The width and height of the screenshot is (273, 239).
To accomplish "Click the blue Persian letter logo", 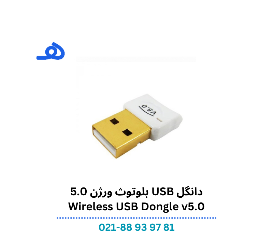I will 51,51.
